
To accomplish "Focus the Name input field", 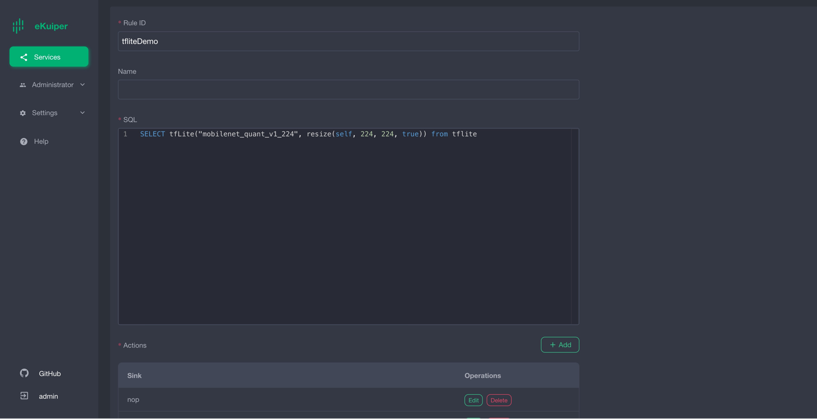I will click(x=348, y=90).
